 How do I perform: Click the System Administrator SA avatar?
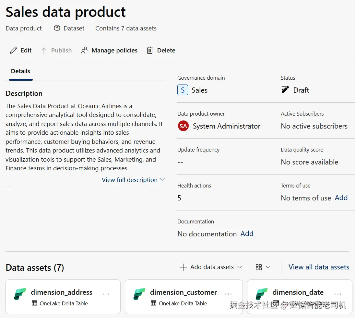(183, 126)
